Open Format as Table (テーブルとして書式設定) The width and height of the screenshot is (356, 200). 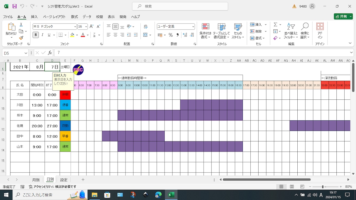(221, 31)
